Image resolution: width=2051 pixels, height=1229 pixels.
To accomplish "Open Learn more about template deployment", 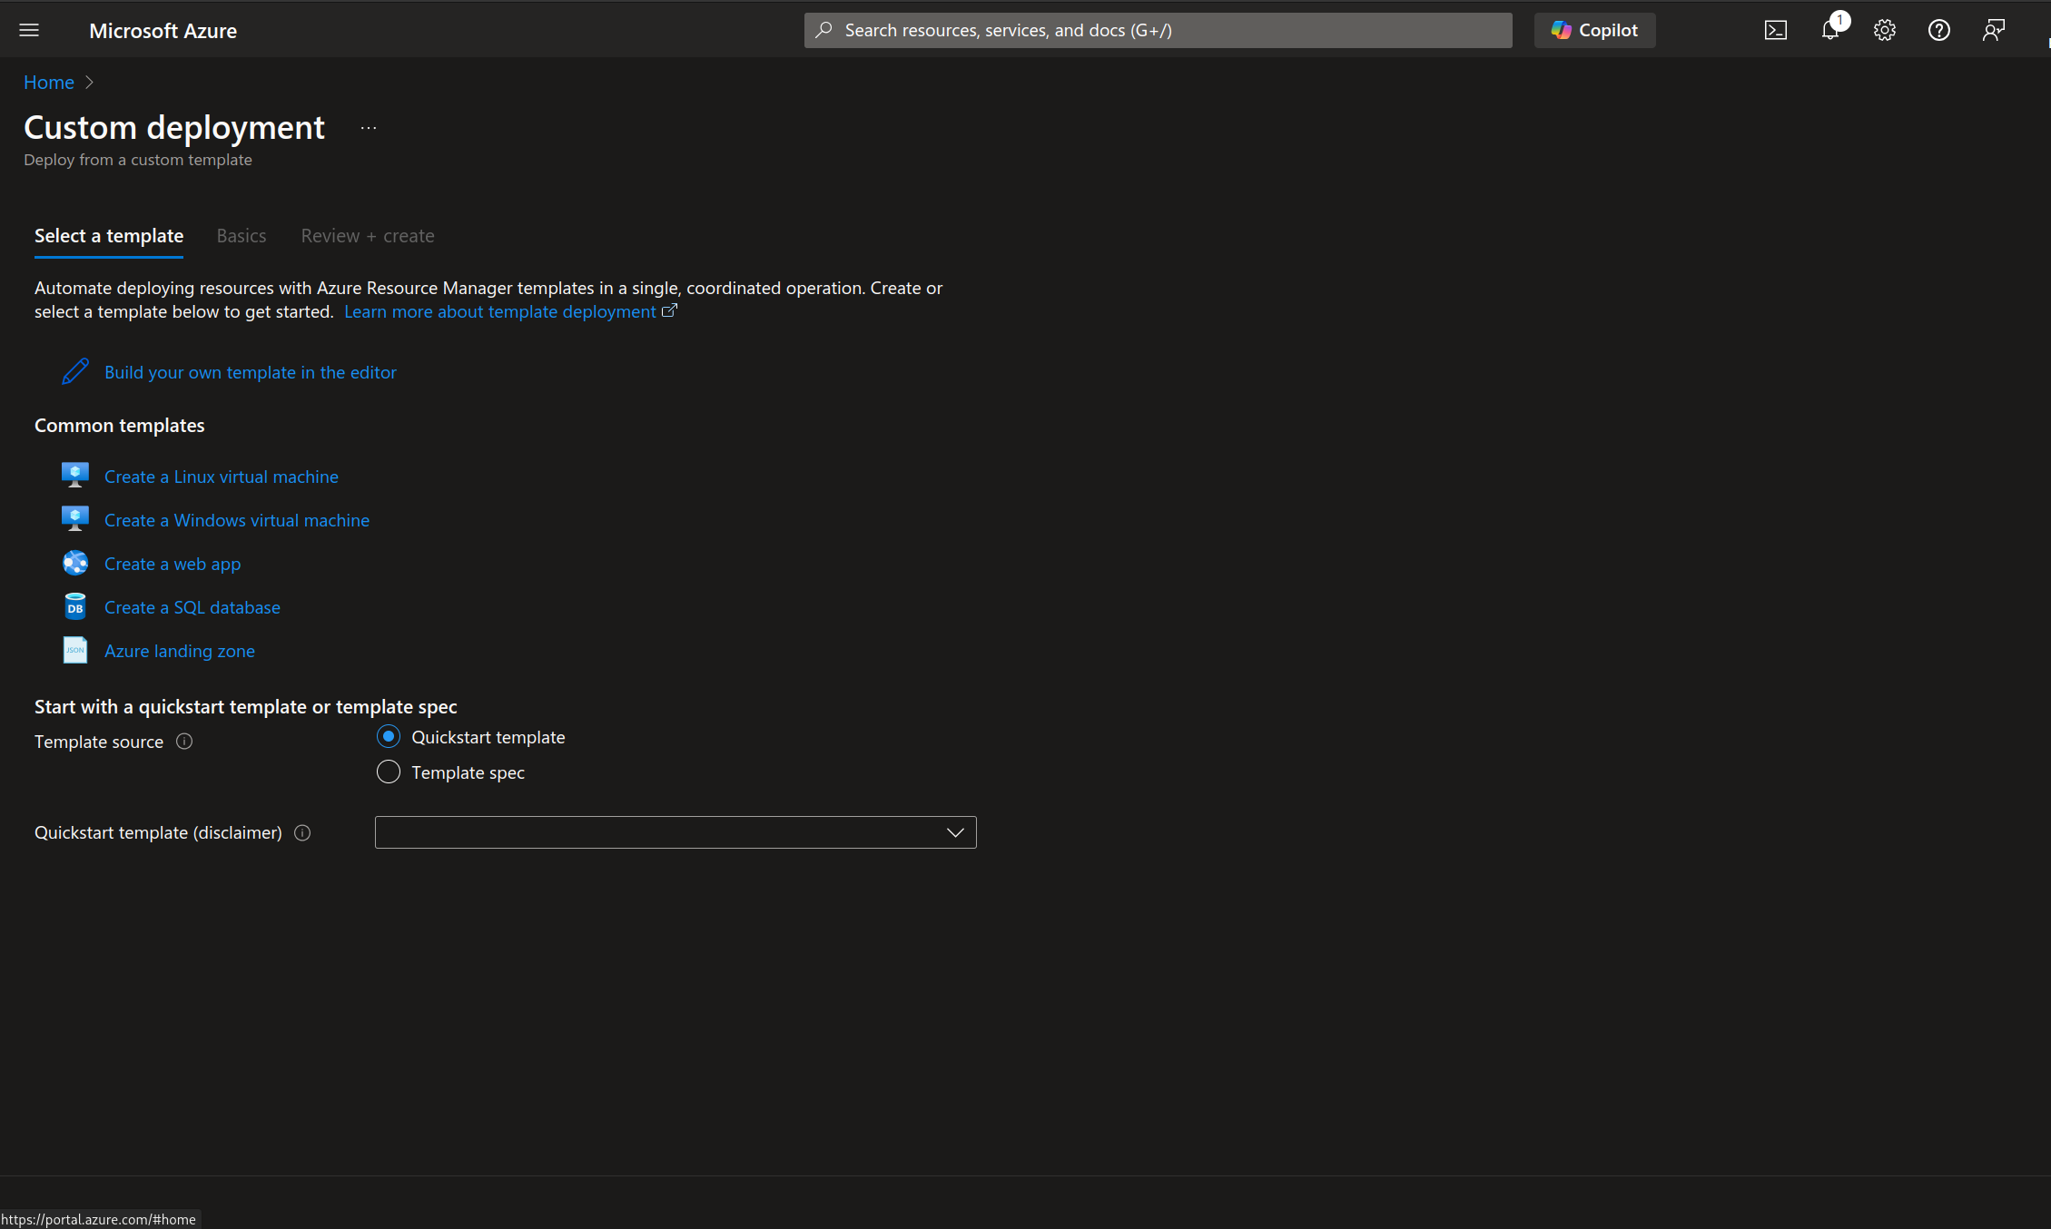I will tap(500, 311).
